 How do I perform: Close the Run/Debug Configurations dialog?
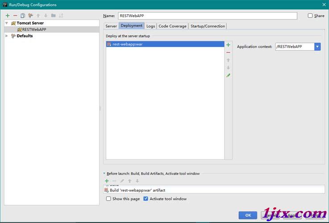click(324, 4)
